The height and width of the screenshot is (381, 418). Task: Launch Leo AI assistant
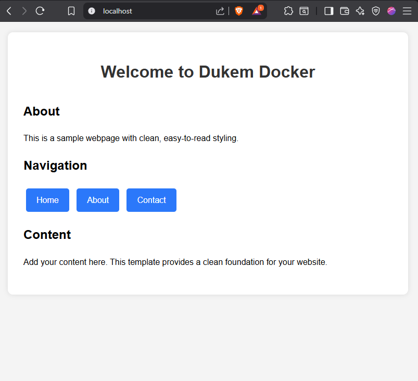(360, 11)
